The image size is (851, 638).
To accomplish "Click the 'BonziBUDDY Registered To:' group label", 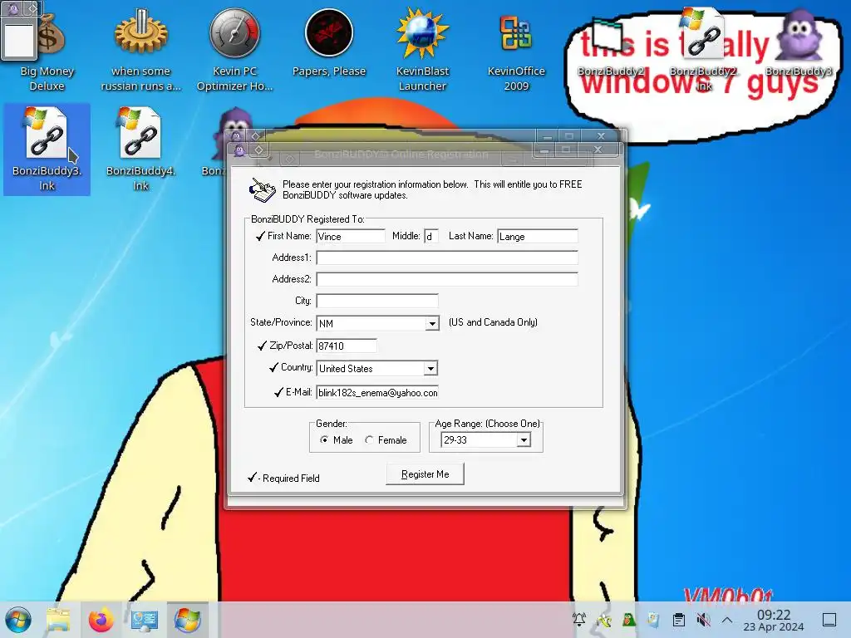I will (307, 219).
